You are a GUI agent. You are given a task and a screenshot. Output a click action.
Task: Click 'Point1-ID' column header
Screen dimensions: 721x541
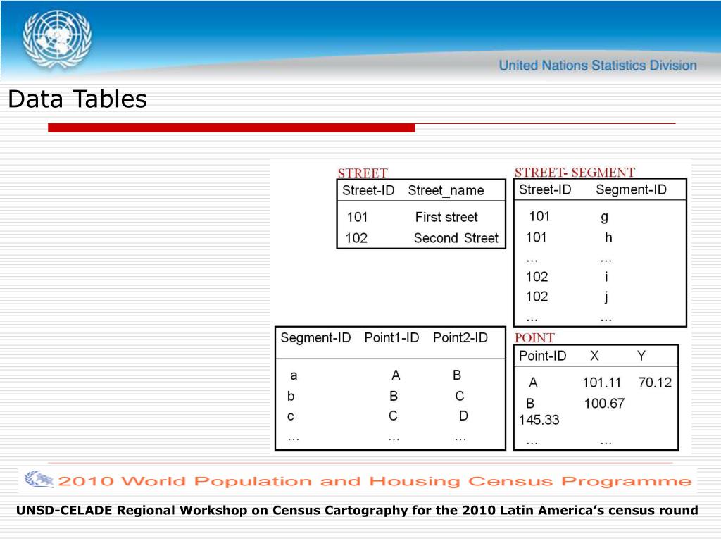click(391, 337)
